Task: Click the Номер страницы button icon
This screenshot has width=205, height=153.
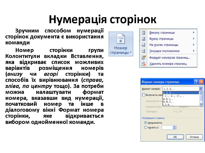Action: [121, 38]
